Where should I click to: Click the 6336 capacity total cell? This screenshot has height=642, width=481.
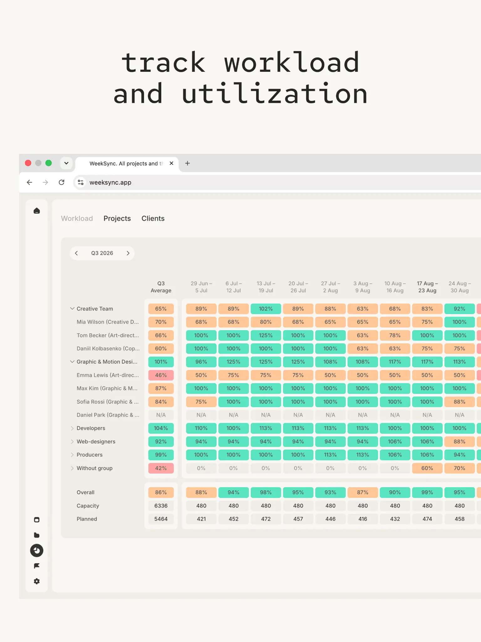(161, 506)
